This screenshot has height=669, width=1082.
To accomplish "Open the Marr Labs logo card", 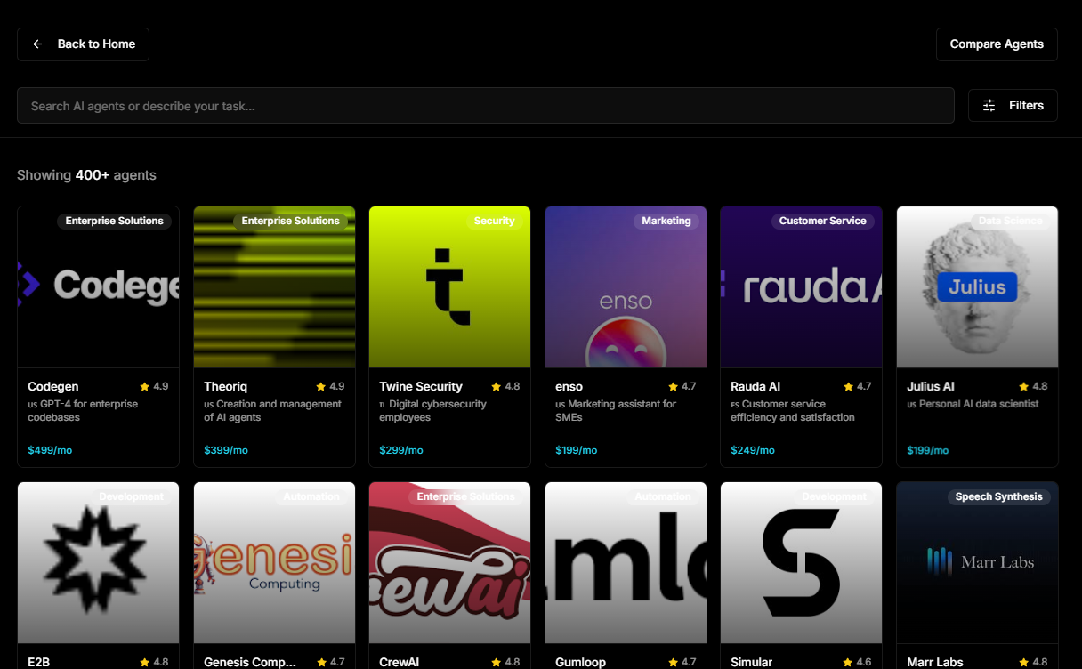I will pos(977,563).
